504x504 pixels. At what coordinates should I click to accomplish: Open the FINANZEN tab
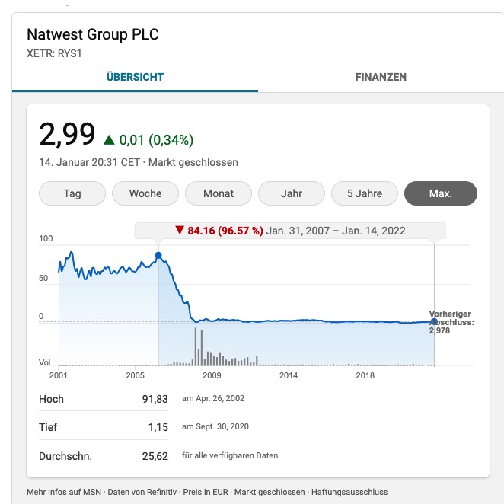point(381,77)
